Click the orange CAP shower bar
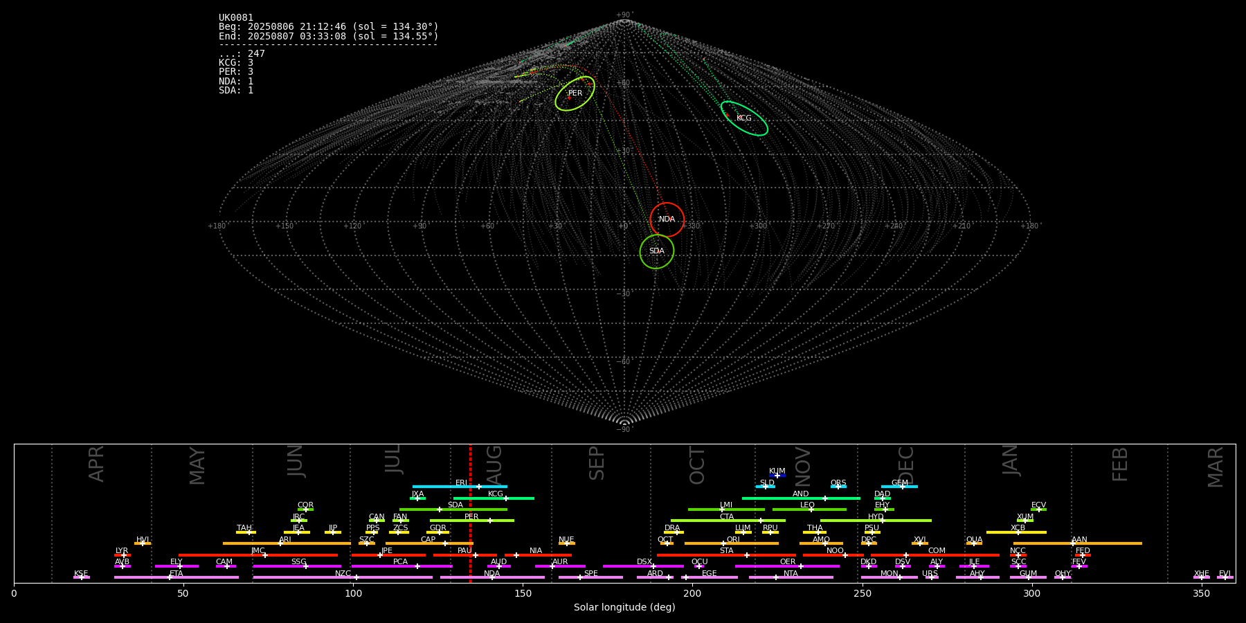The image size is (1246, 623). [429, 543]
